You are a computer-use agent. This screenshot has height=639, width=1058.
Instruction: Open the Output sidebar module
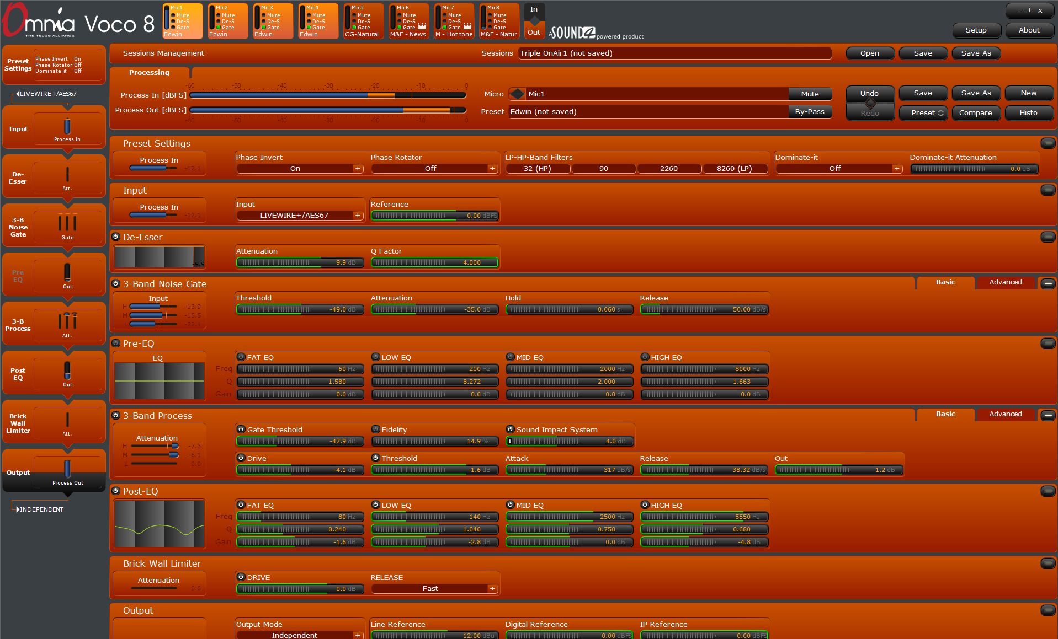(x=54, y=472)
